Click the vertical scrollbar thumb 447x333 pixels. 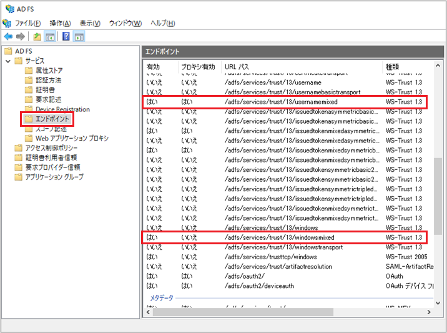pos(438,196)
